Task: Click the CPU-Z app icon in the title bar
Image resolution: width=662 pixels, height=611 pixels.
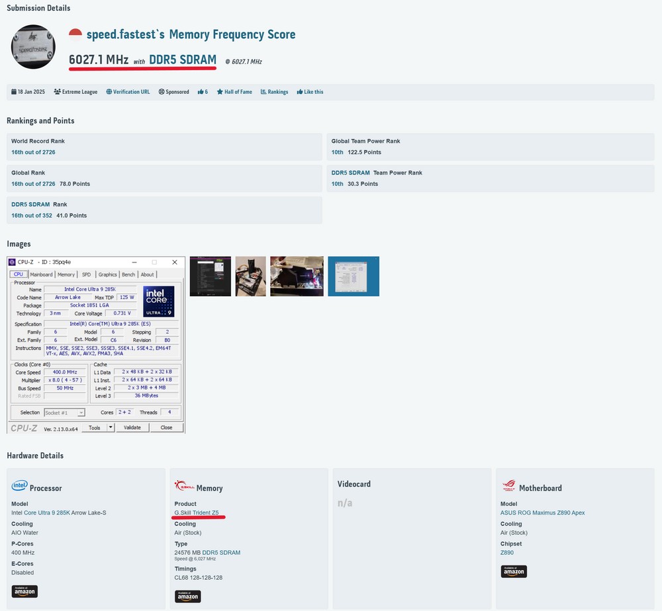Action: tap(12, 262)
